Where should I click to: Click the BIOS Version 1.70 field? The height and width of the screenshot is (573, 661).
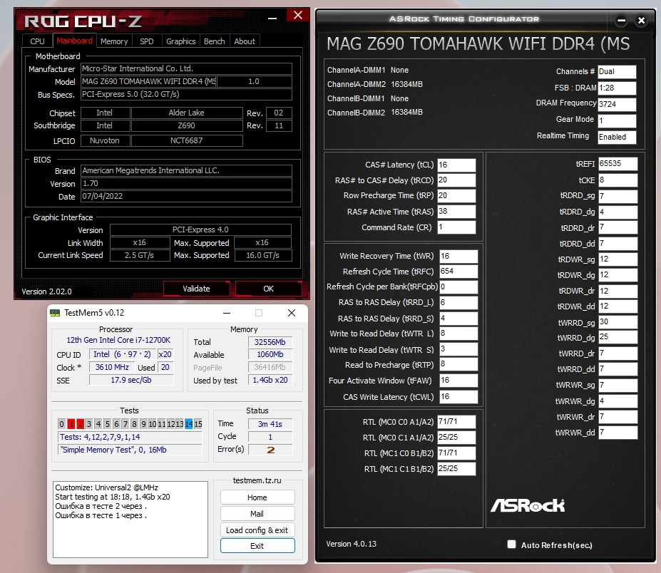pyautogui.click(x=186, y=183)
